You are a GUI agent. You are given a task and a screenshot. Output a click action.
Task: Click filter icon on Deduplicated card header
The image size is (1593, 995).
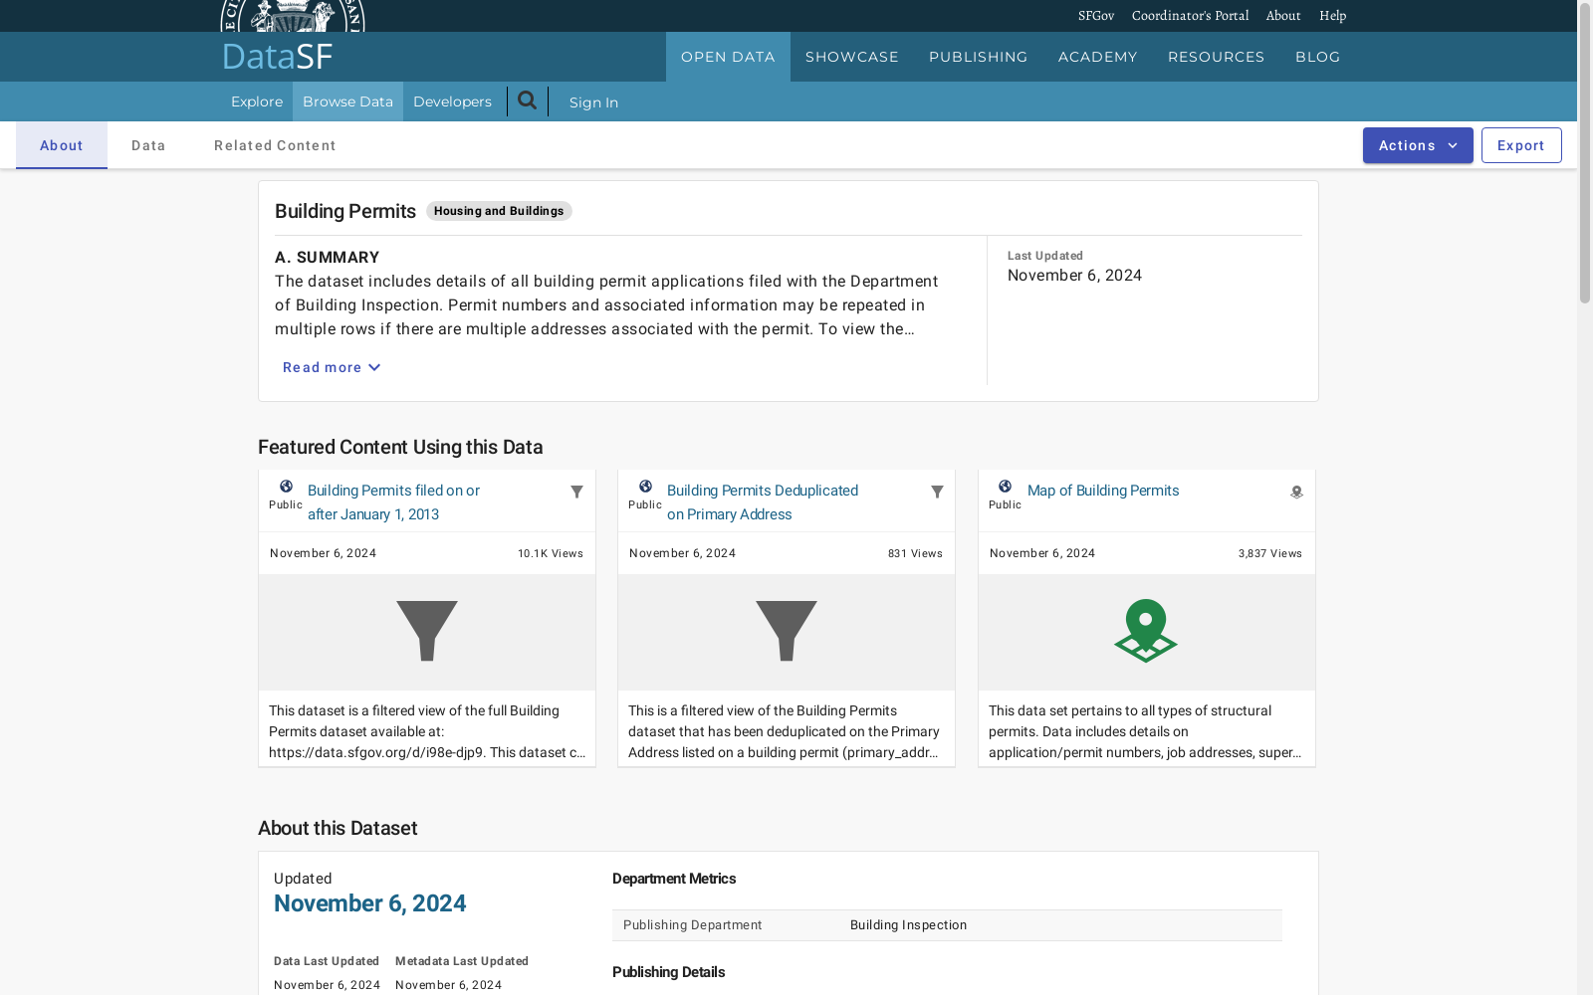[x=937, y=492]
